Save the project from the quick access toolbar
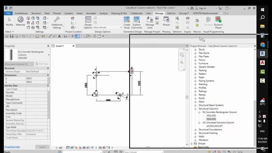 (x=11, y=36)
